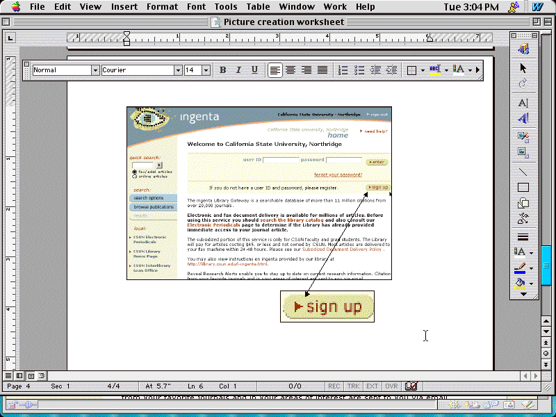Screen dimensions: 556x417
Task: Insert WordArt from the drawing toolbar
Action: point(523,118)
